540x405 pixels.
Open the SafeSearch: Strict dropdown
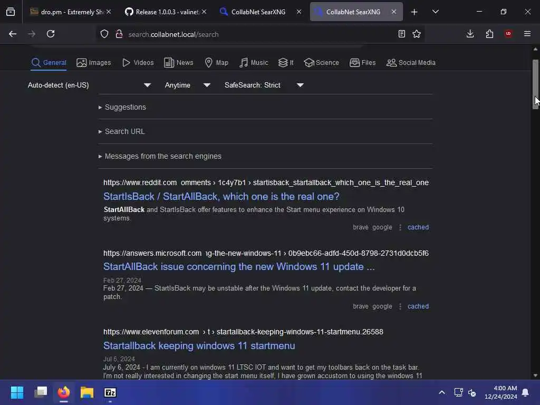click(x=264, y=85)
